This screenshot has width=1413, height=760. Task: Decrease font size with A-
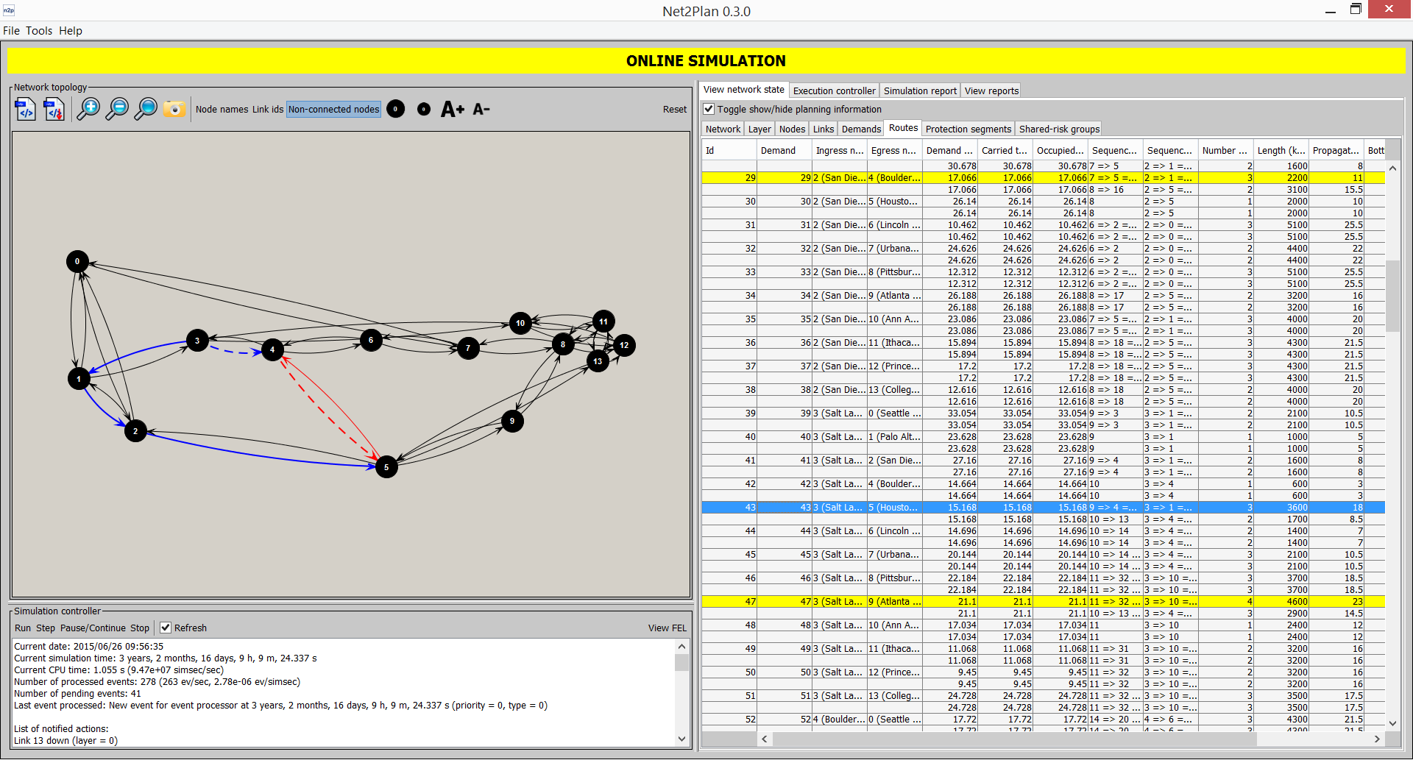481,109
